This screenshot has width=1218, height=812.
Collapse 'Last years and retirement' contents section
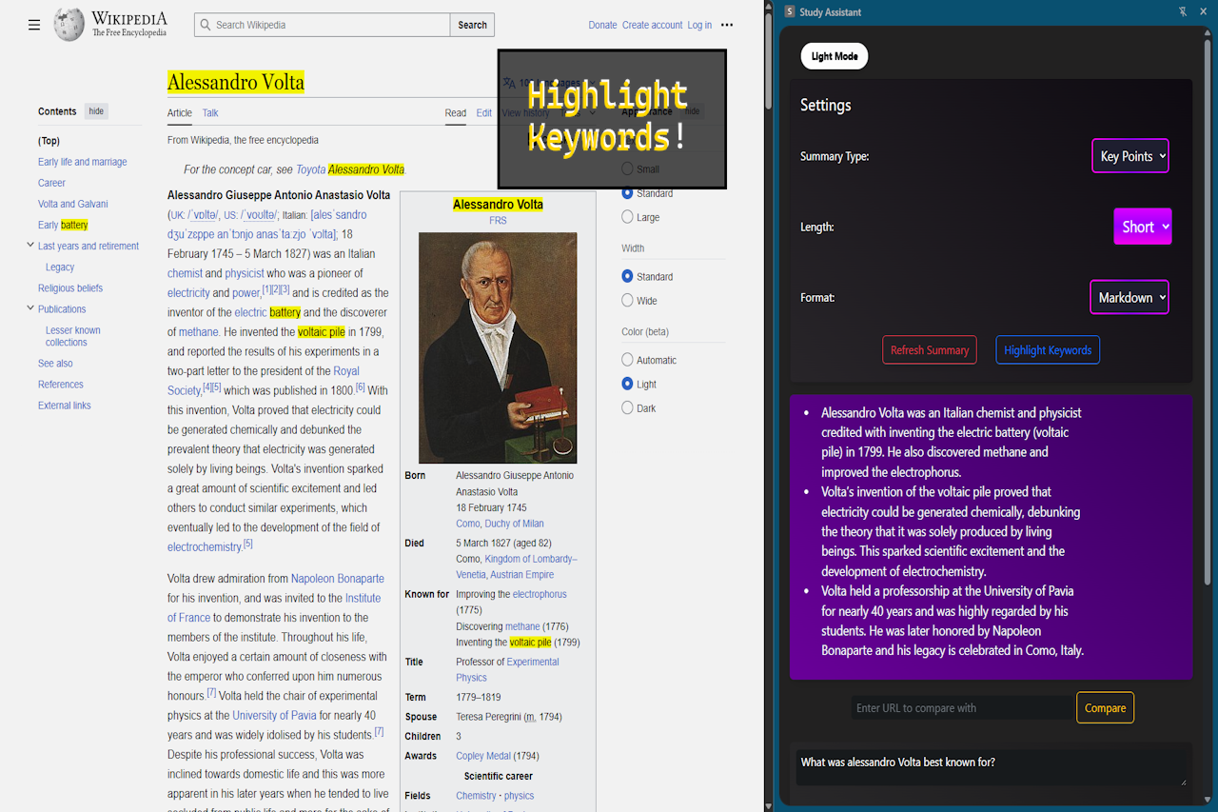pyautogui.click(x=30, y=246)
